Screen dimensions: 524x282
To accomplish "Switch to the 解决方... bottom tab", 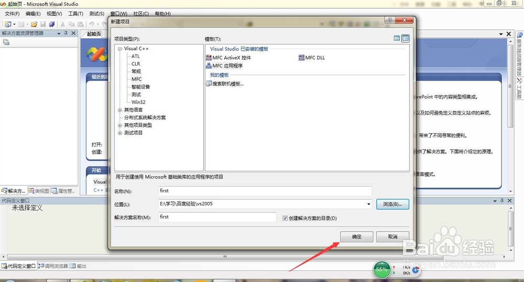I will tap(14, 191).
